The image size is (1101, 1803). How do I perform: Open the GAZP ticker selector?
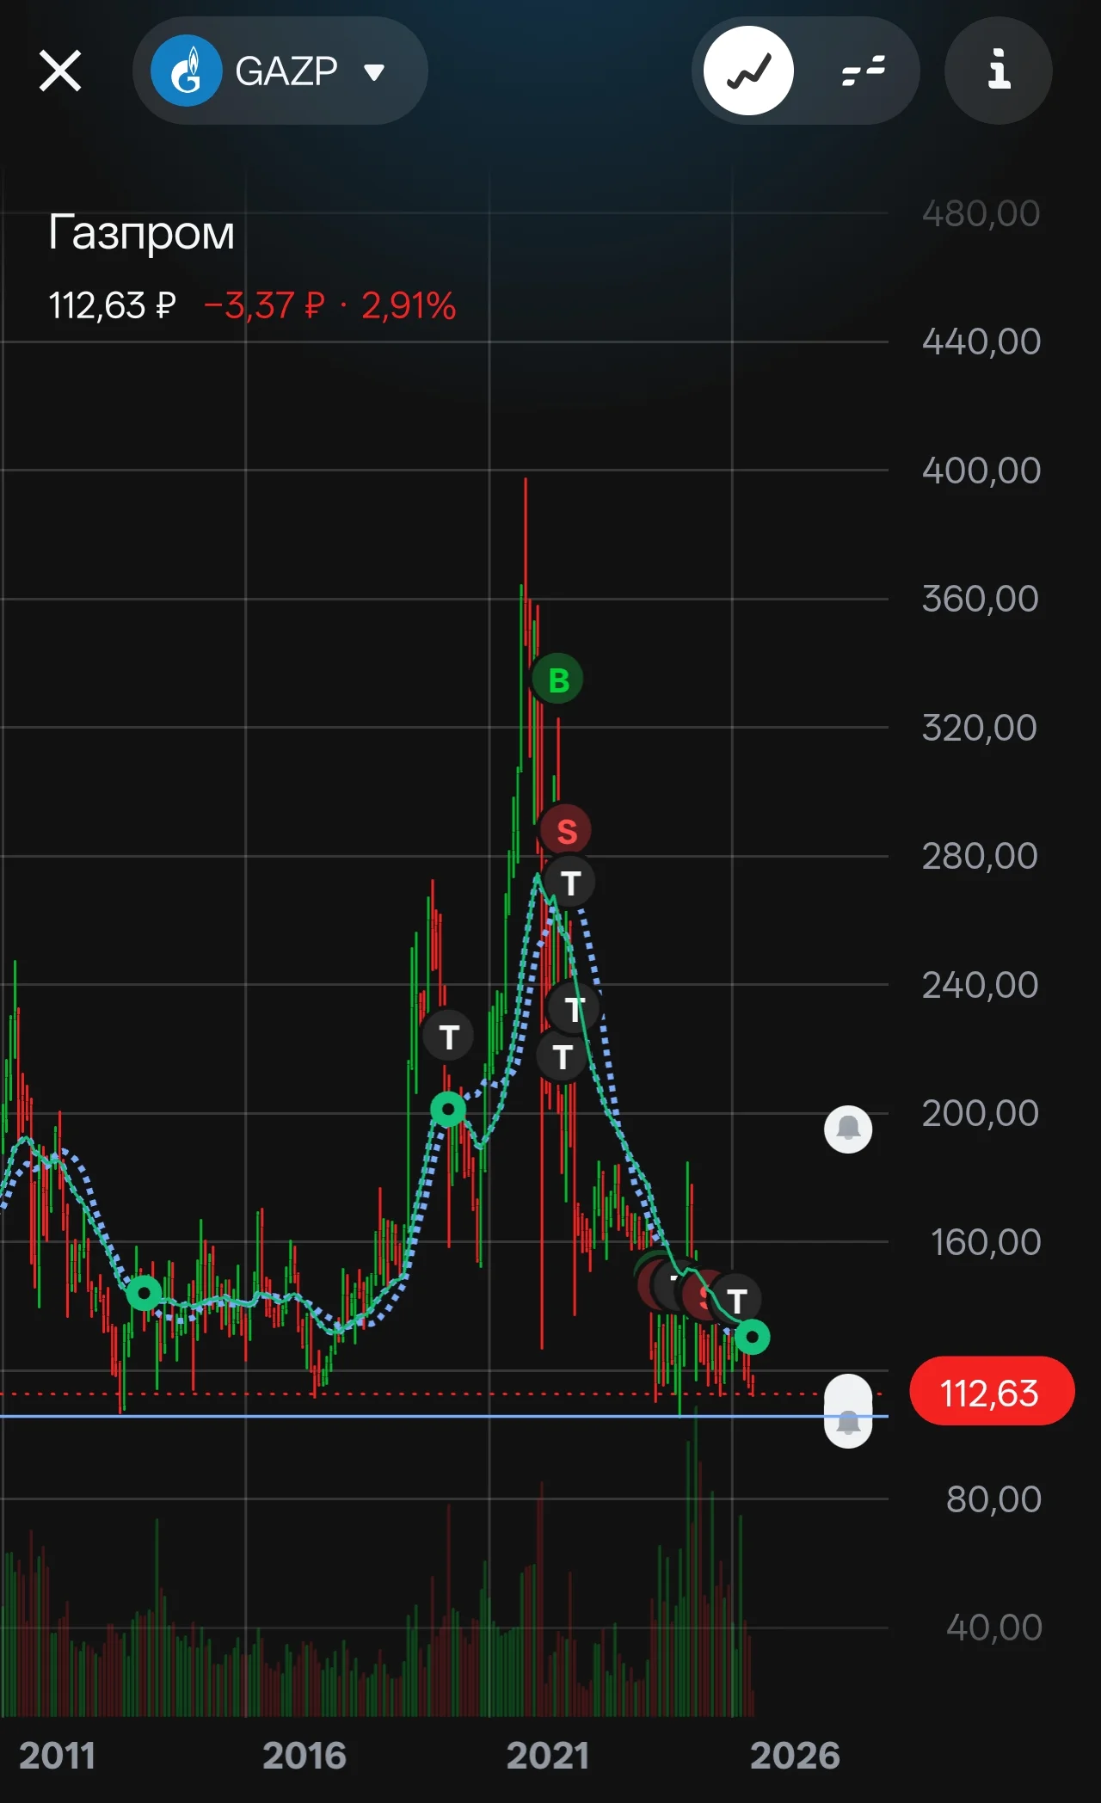[x=280, y=71]
